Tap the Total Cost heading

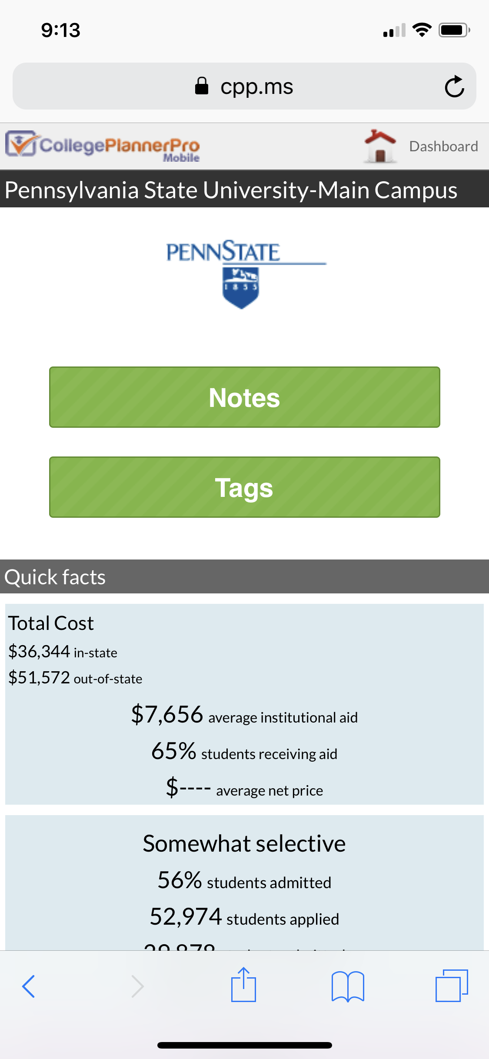point(51,623)
